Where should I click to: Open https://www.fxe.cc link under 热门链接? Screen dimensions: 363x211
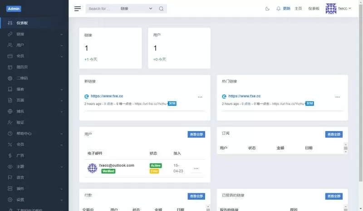coord(245,96)
